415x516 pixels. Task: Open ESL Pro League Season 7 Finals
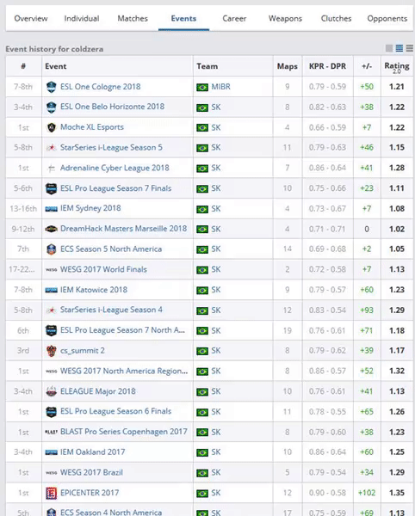(116, 188)
